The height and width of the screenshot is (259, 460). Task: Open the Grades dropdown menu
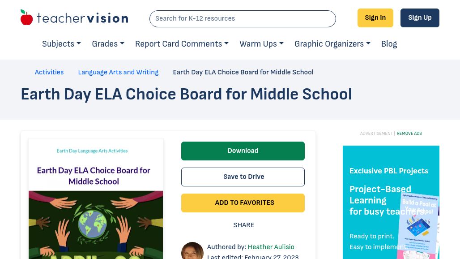tap(108, 44)
